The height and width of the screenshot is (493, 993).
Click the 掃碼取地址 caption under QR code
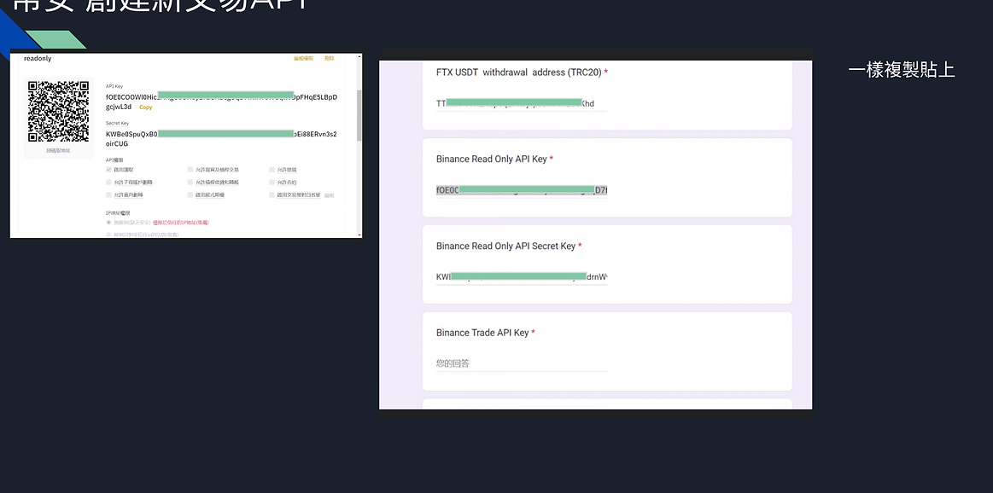pyautogui.click(x=58, y=151)
